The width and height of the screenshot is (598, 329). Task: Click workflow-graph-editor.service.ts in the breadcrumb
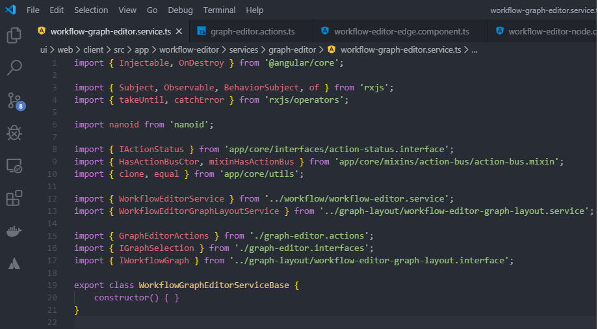[401, 49]
